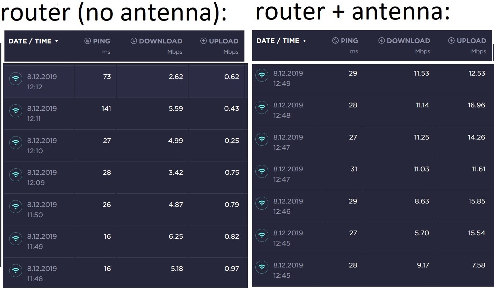
Task: Click the Wi-Fi icon for the 12:46 test
Action: [262, 204]
